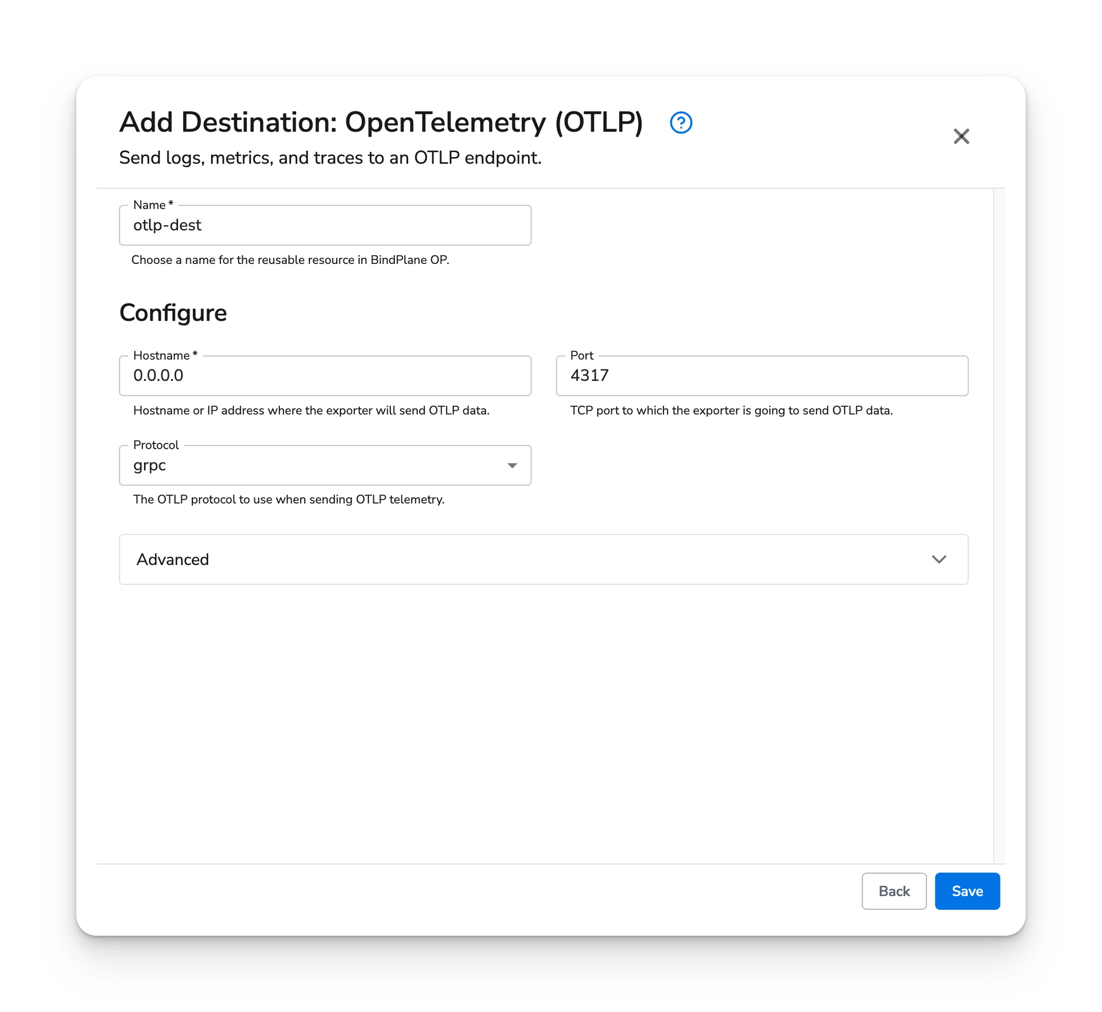Viewport: 1102px width, 1012px height.
Task: Click the Advanced section header label
Action: pos(172,559)
